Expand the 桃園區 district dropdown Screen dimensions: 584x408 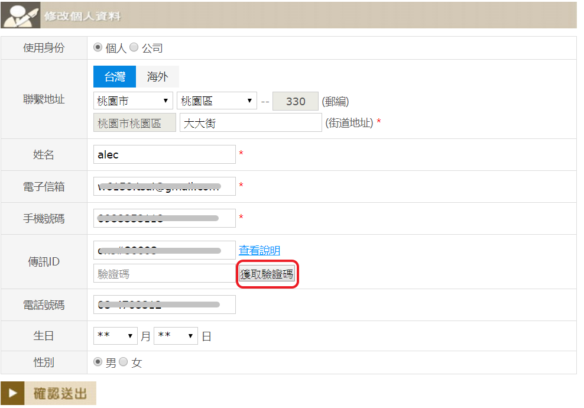[x=216, y=101]
